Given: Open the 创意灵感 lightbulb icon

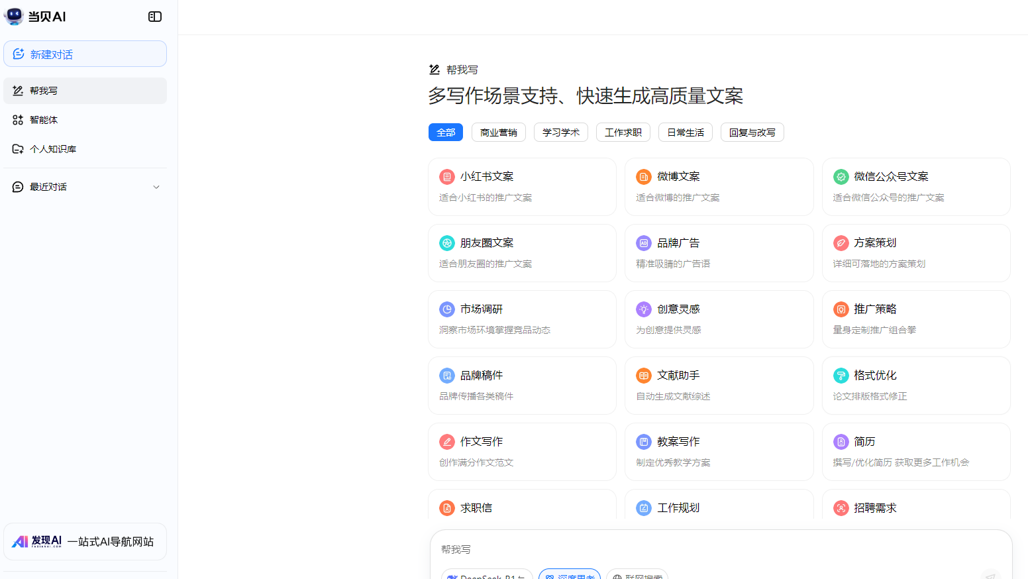Looking at the screenshot, I should pos(644,309).
